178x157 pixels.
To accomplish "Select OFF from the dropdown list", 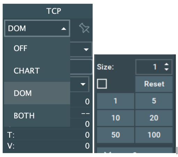I will 37,48.
